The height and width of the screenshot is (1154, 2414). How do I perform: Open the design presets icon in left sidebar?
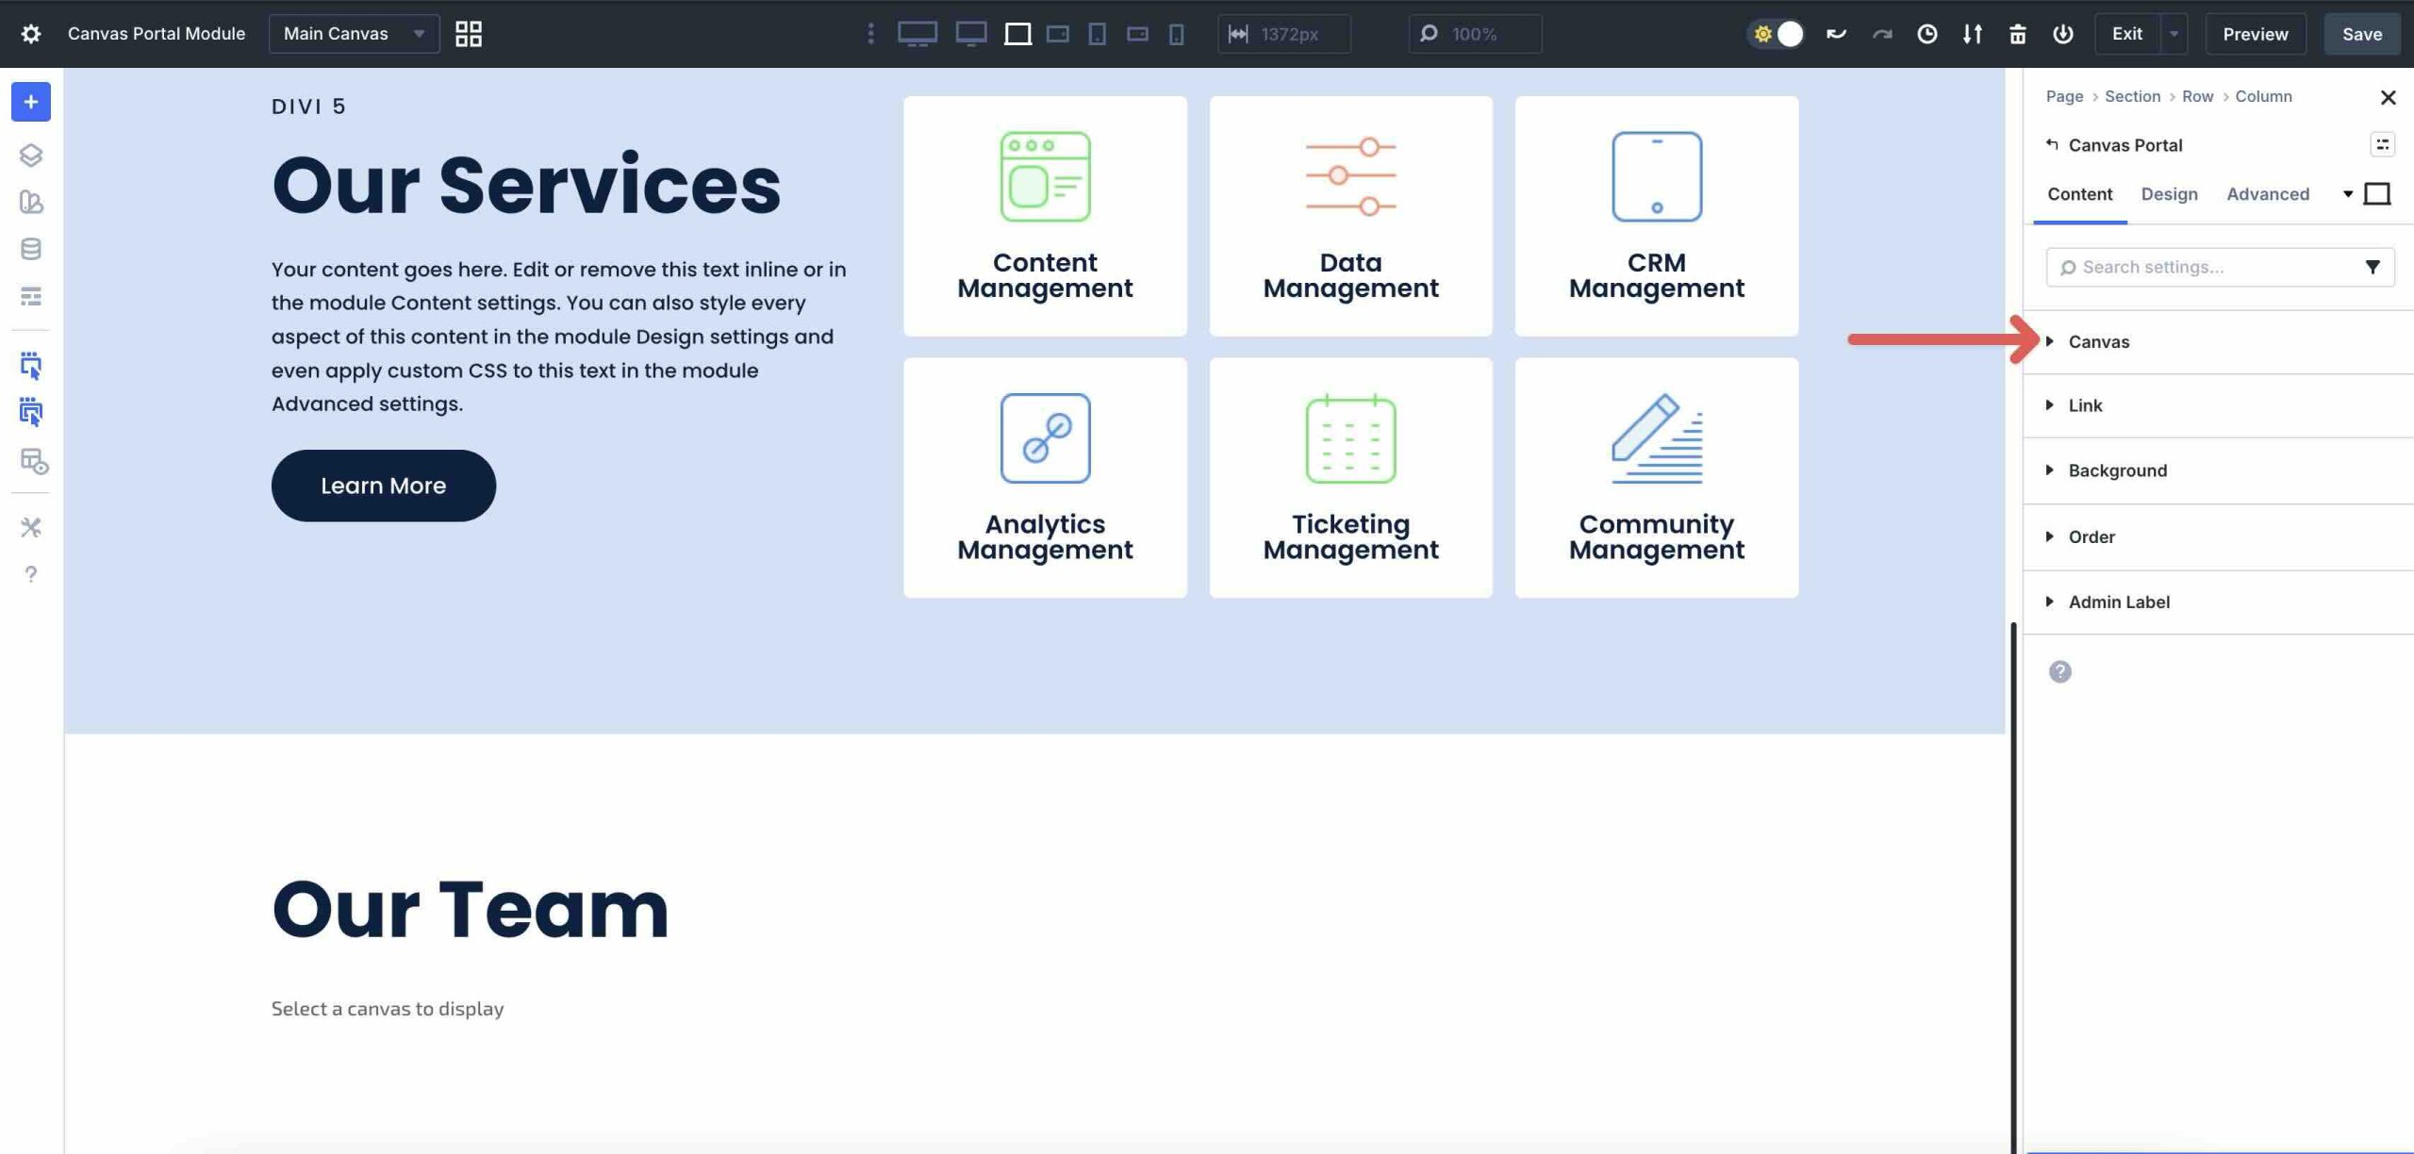tap(31, 203)
